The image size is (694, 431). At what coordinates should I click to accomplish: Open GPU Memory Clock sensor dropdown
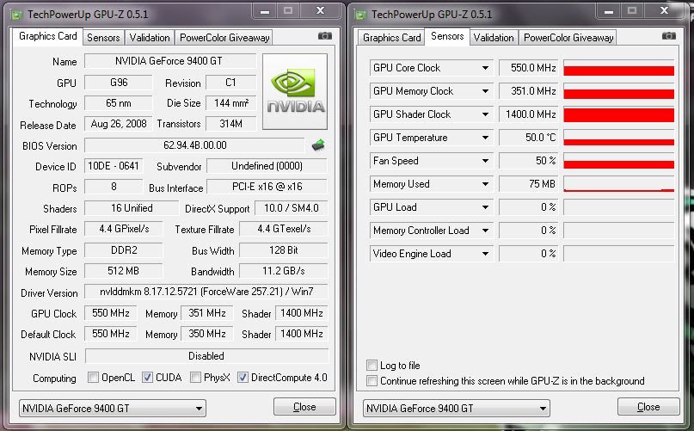[x=485, y=91]
